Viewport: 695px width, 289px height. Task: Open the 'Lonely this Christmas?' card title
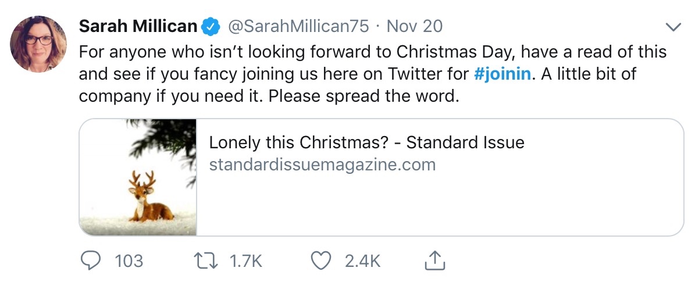click(x=366, y=142)
